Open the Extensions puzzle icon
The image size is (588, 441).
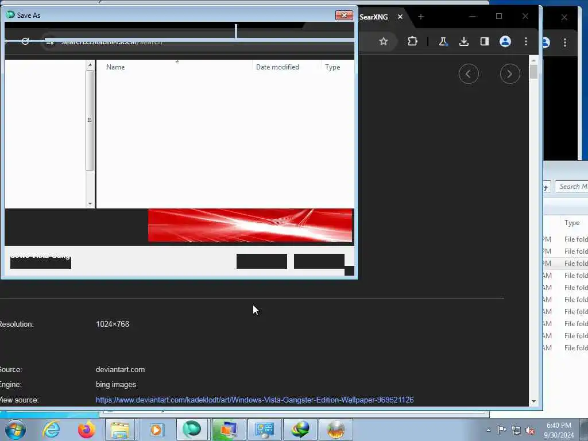(412, 41)
